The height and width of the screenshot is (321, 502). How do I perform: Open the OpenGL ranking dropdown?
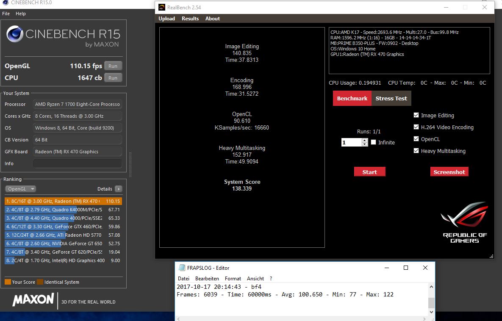pyautogui.click(x=20, y=189)
